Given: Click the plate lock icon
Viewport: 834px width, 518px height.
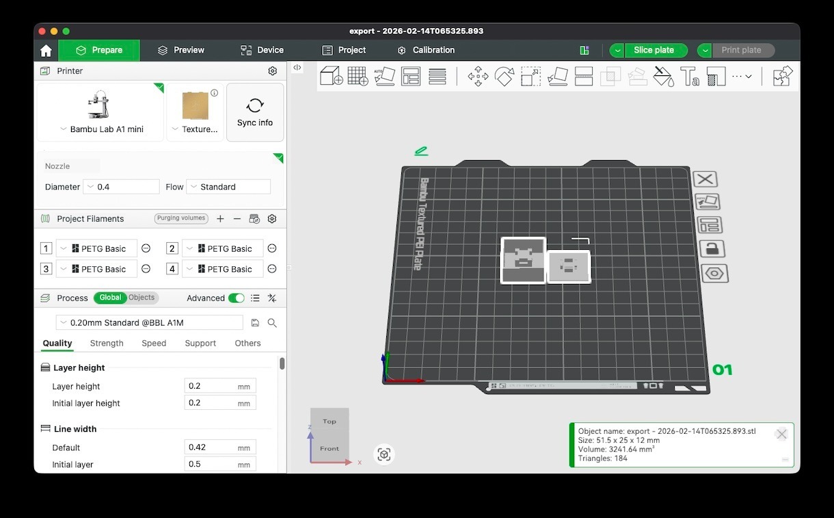Looking at the screenshot, I should 712,249.
